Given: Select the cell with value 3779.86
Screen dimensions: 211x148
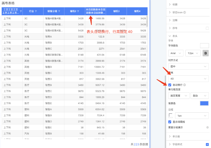Looking at the screenshot, I should 96,24.
